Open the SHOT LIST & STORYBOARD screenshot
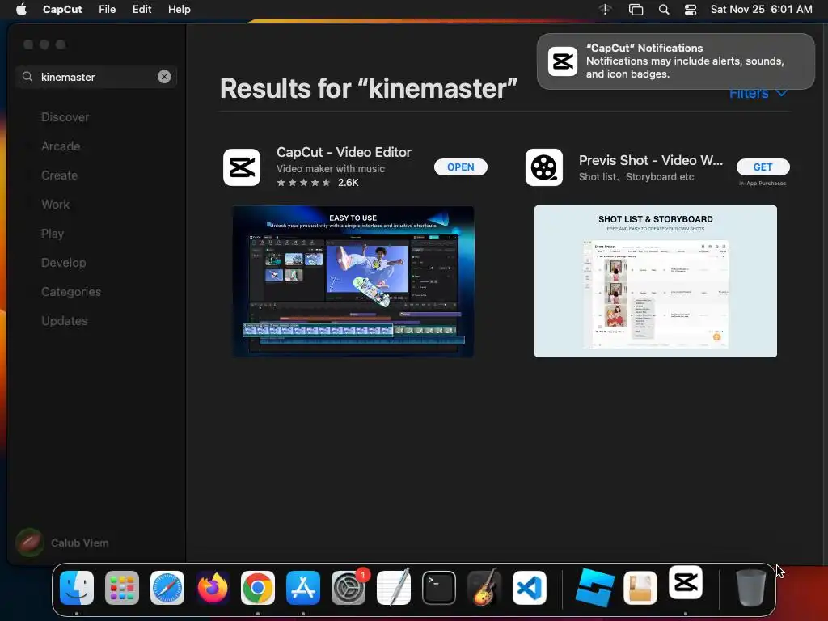 pos(655,281)
